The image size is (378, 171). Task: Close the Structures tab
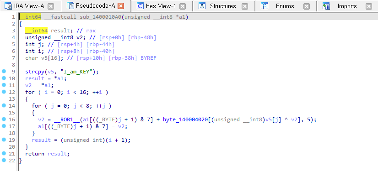[245, 6]
